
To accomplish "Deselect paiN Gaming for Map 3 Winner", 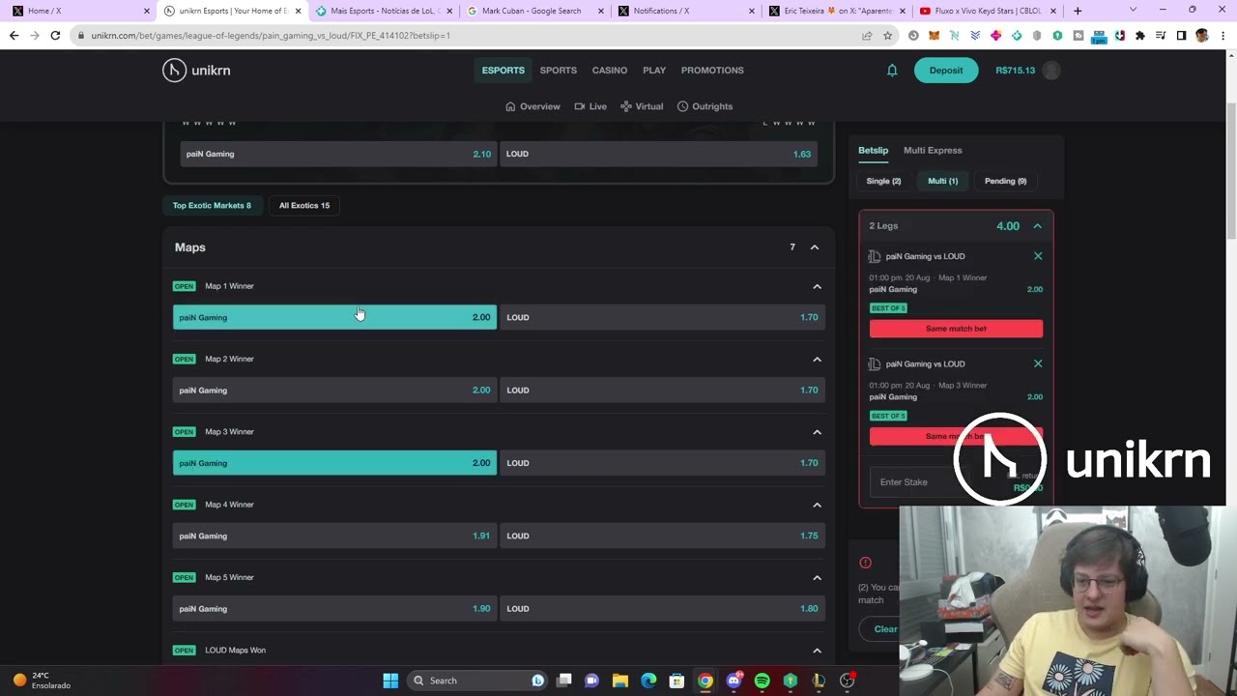I will 334,463.
